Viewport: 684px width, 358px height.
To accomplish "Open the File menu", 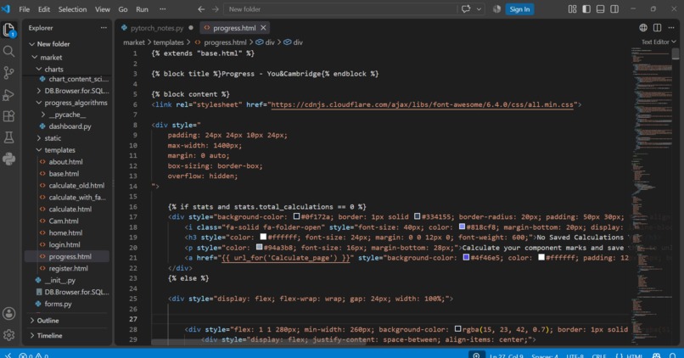I will pyautogui.click(x=25, y=9).
